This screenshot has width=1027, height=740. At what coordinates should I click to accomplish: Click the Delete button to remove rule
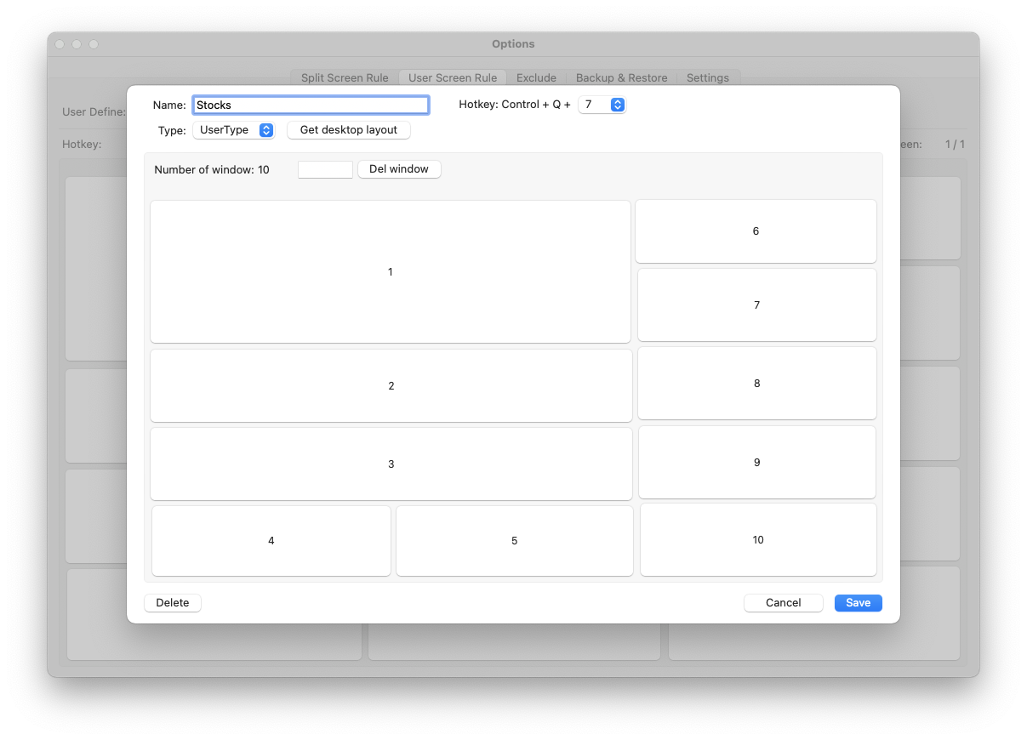click(173, 602)
